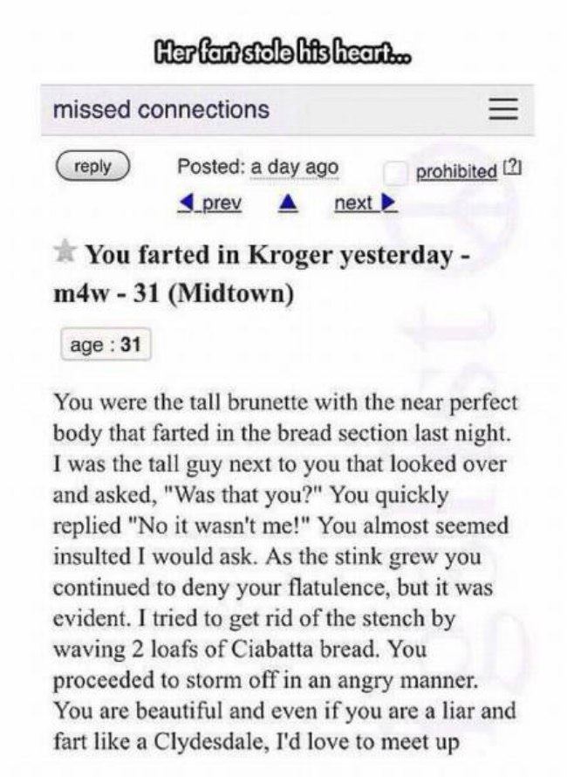
Task: Tick the prohibited checkbox
Action: (396, 173)
